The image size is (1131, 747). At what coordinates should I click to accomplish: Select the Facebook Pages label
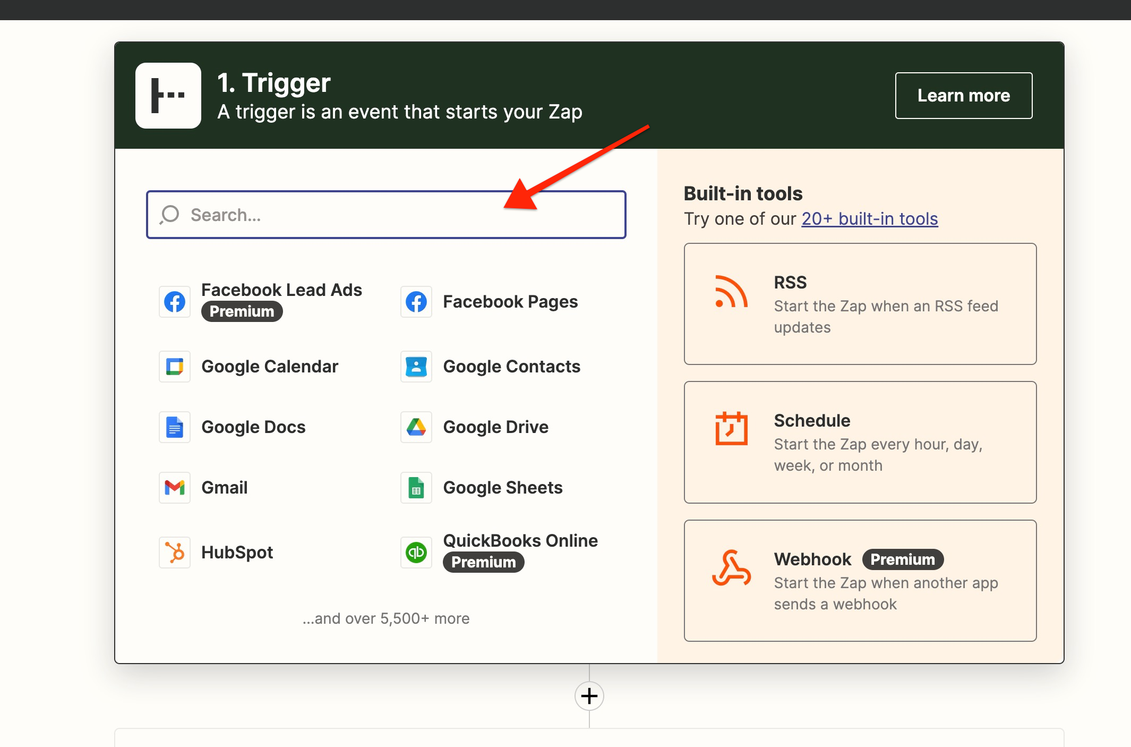pyautogui.click(x=510, y=302)
